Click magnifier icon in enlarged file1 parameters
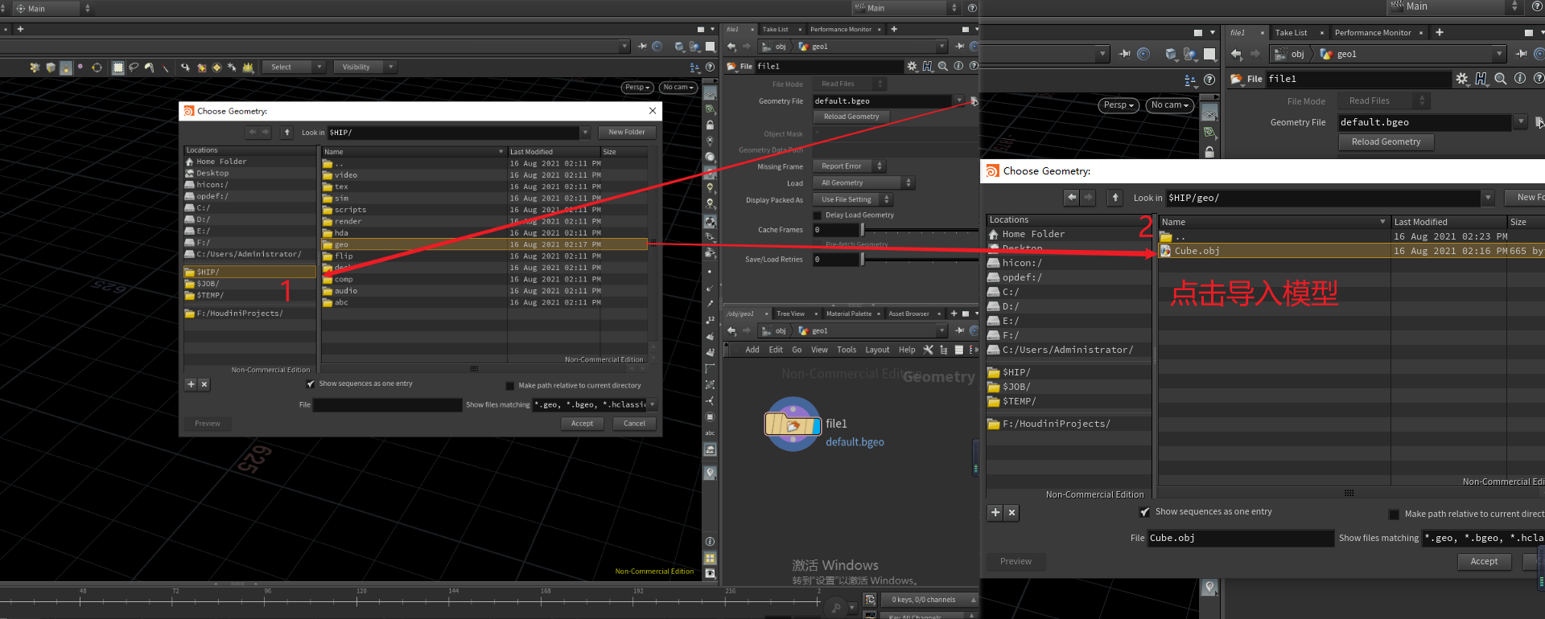Viewport: 1545px width, 619px height. 1501,79
